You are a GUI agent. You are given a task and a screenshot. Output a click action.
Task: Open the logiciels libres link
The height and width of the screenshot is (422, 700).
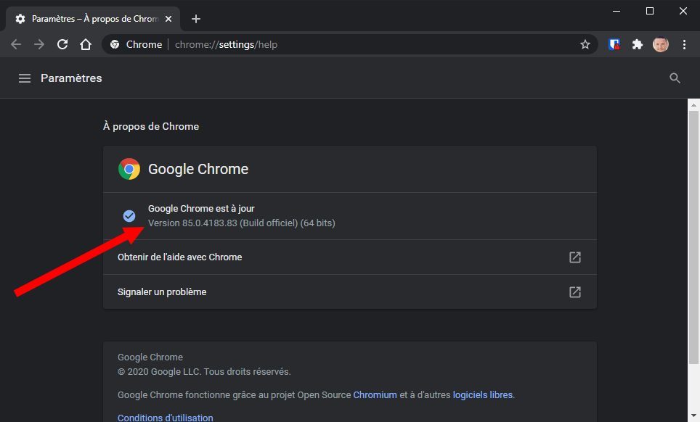(x=483, y=395)
